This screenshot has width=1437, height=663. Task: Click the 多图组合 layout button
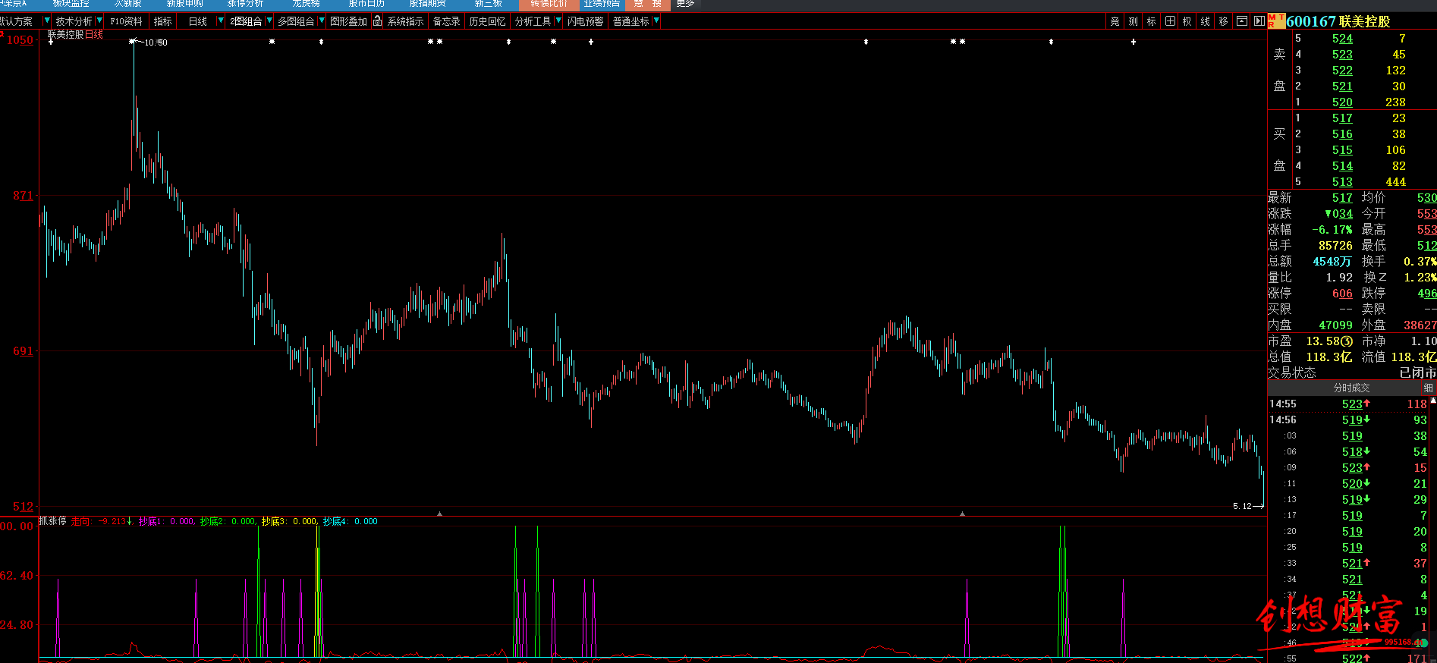[x=296, y=21]
